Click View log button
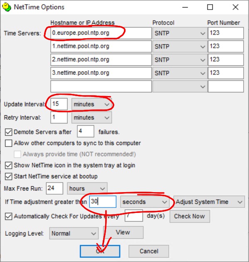The height and width of the screenshot is (262, 249). (x=123, y=232)
